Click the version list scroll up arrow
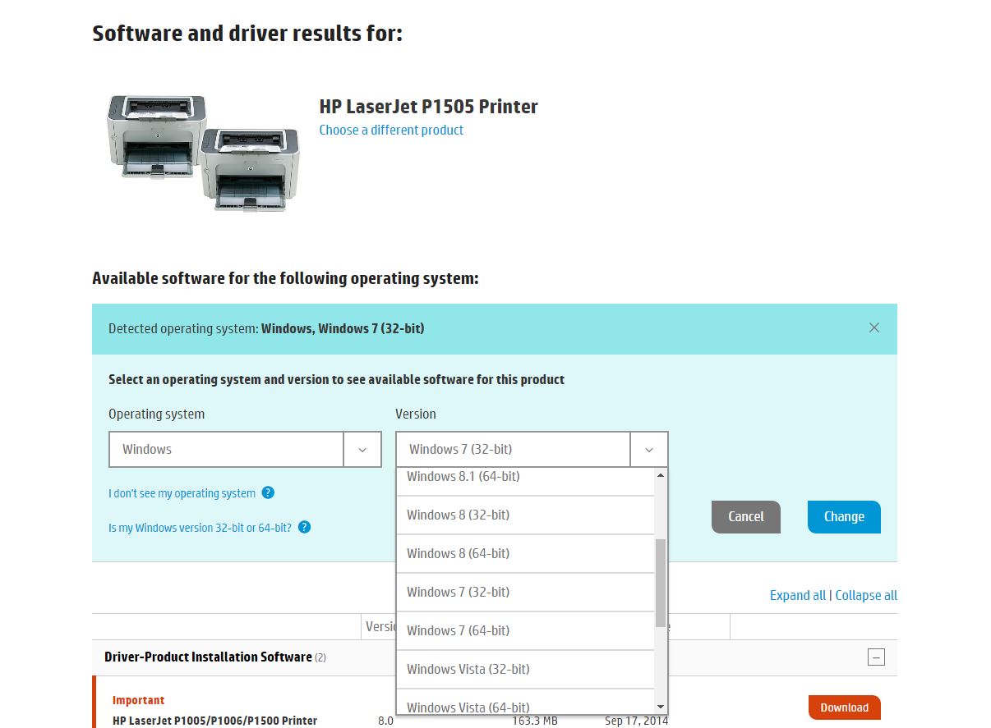991x728 pixels. (661, 475)
